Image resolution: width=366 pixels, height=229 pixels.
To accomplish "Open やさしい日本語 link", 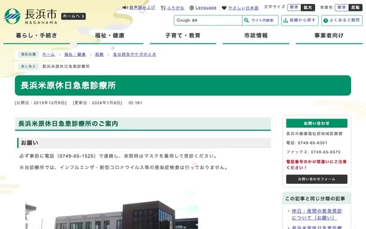I will (x=244, y=8).
